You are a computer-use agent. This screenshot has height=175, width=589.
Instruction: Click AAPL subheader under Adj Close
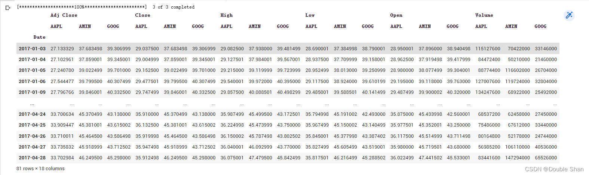(x=56, y=26)
